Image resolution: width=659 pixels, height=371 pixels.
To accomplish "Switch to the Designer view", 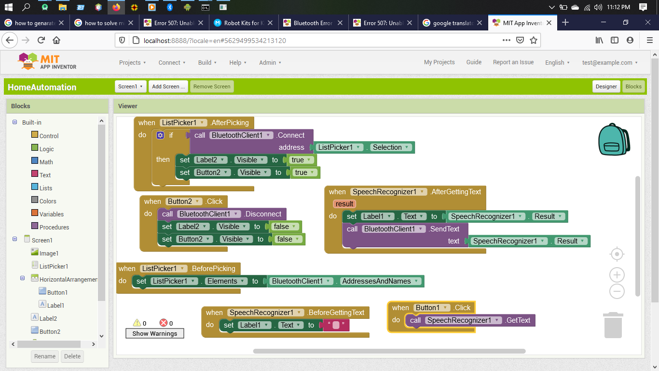I will coord(606,86).
